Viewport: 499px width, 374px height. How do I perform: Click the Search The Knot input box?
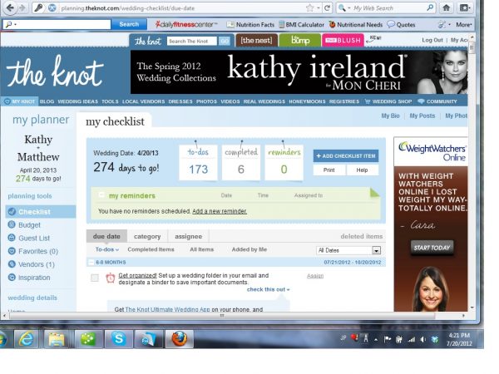tap(192, 41)
